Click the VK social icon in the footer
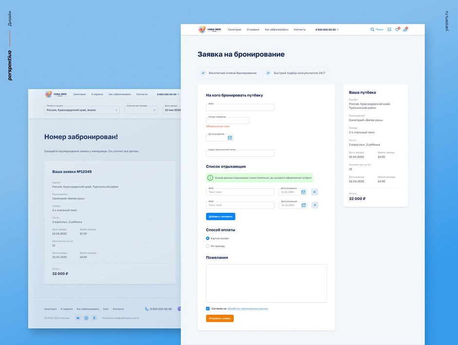458x345 pixels. pos(77,318)
